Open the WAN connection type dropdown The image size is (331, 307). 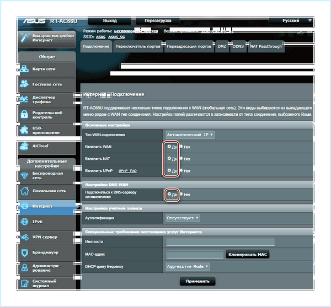pos(190,134)
